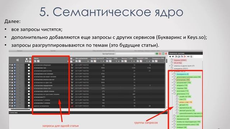This screenshot has height=129, width=230.
Task: Select the НЧ group
Action: pyautogui.click(x=178, y=63)
